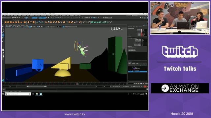This screenshot has height=118, width=211.
Task: Open the Script Editor button beside command line
Action: (147, 89)
